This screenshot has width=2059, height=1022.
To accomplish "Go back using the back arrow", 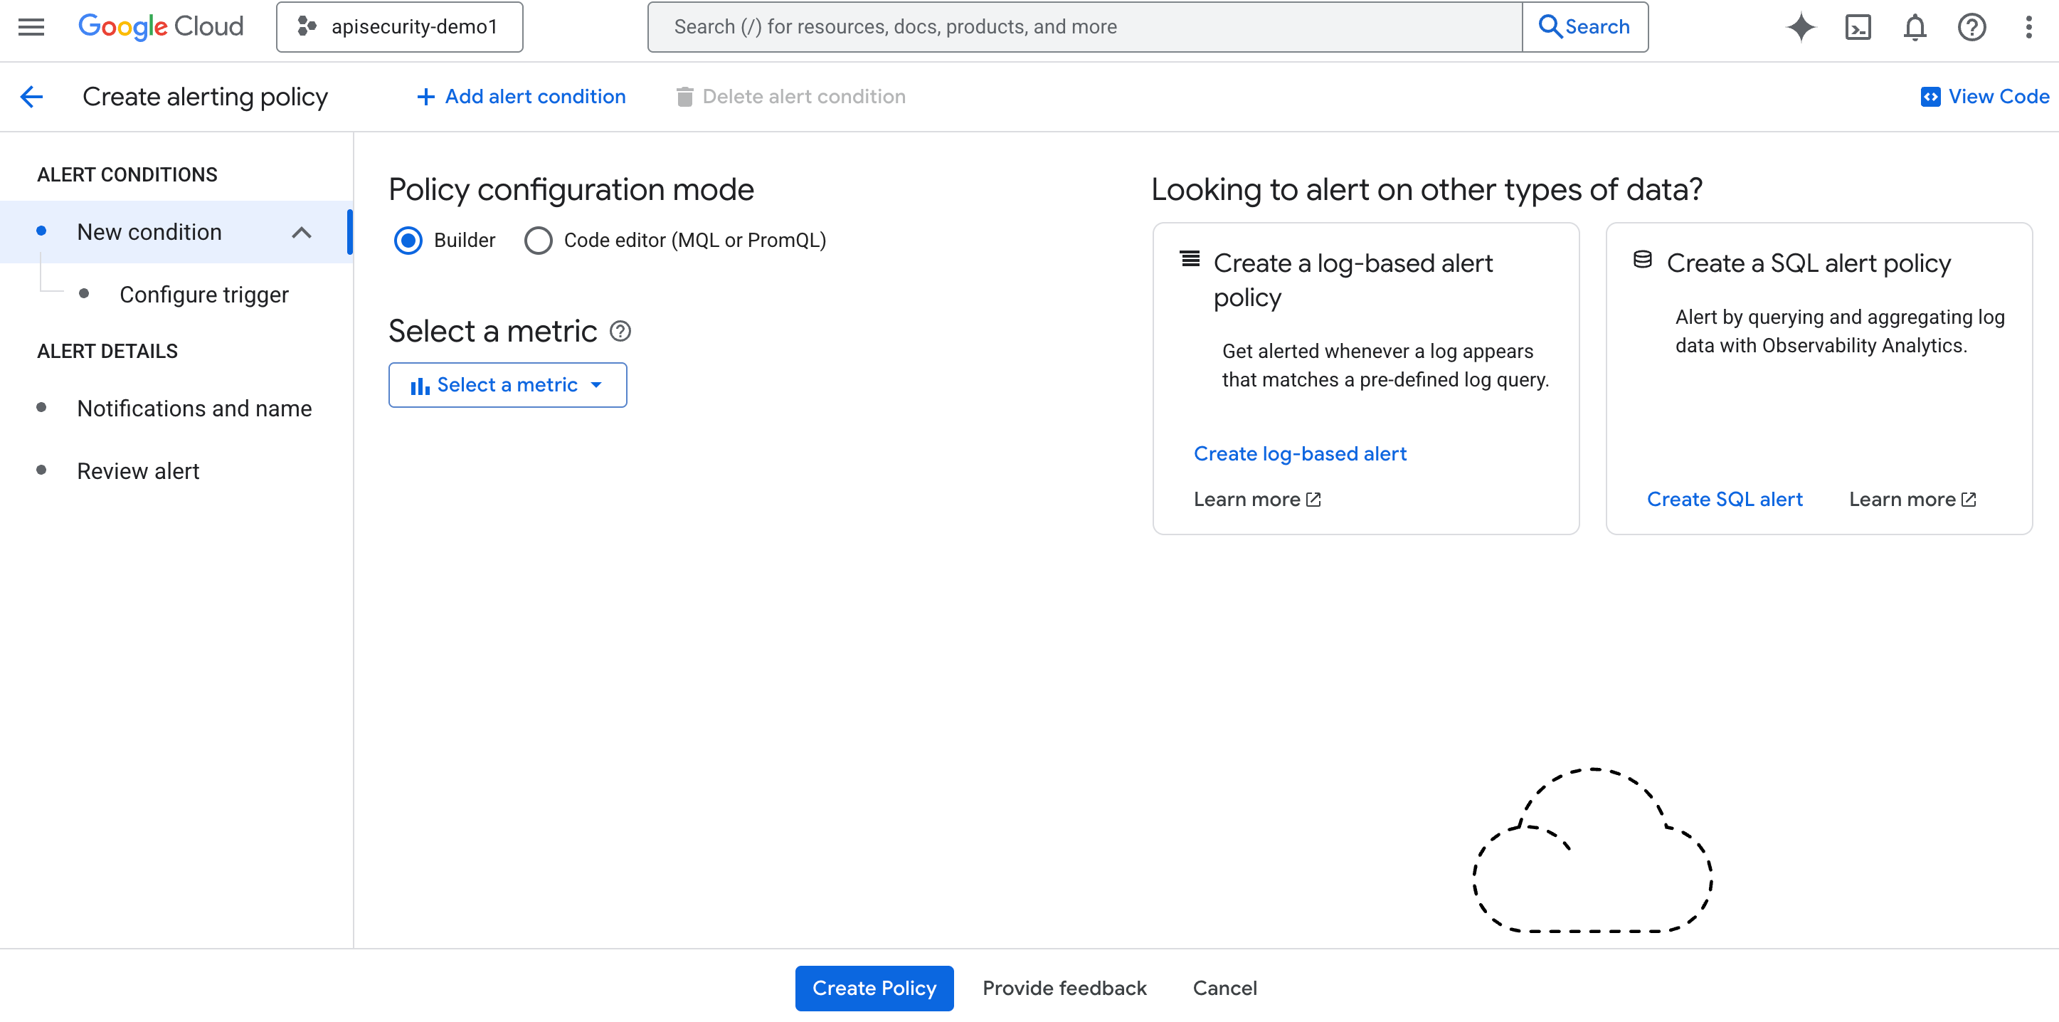I will (31, 96).
